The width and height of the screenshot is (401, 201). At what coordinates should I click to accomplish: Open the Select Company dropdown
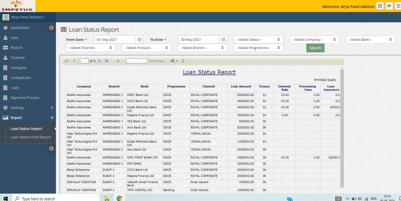tap(315, 39)
